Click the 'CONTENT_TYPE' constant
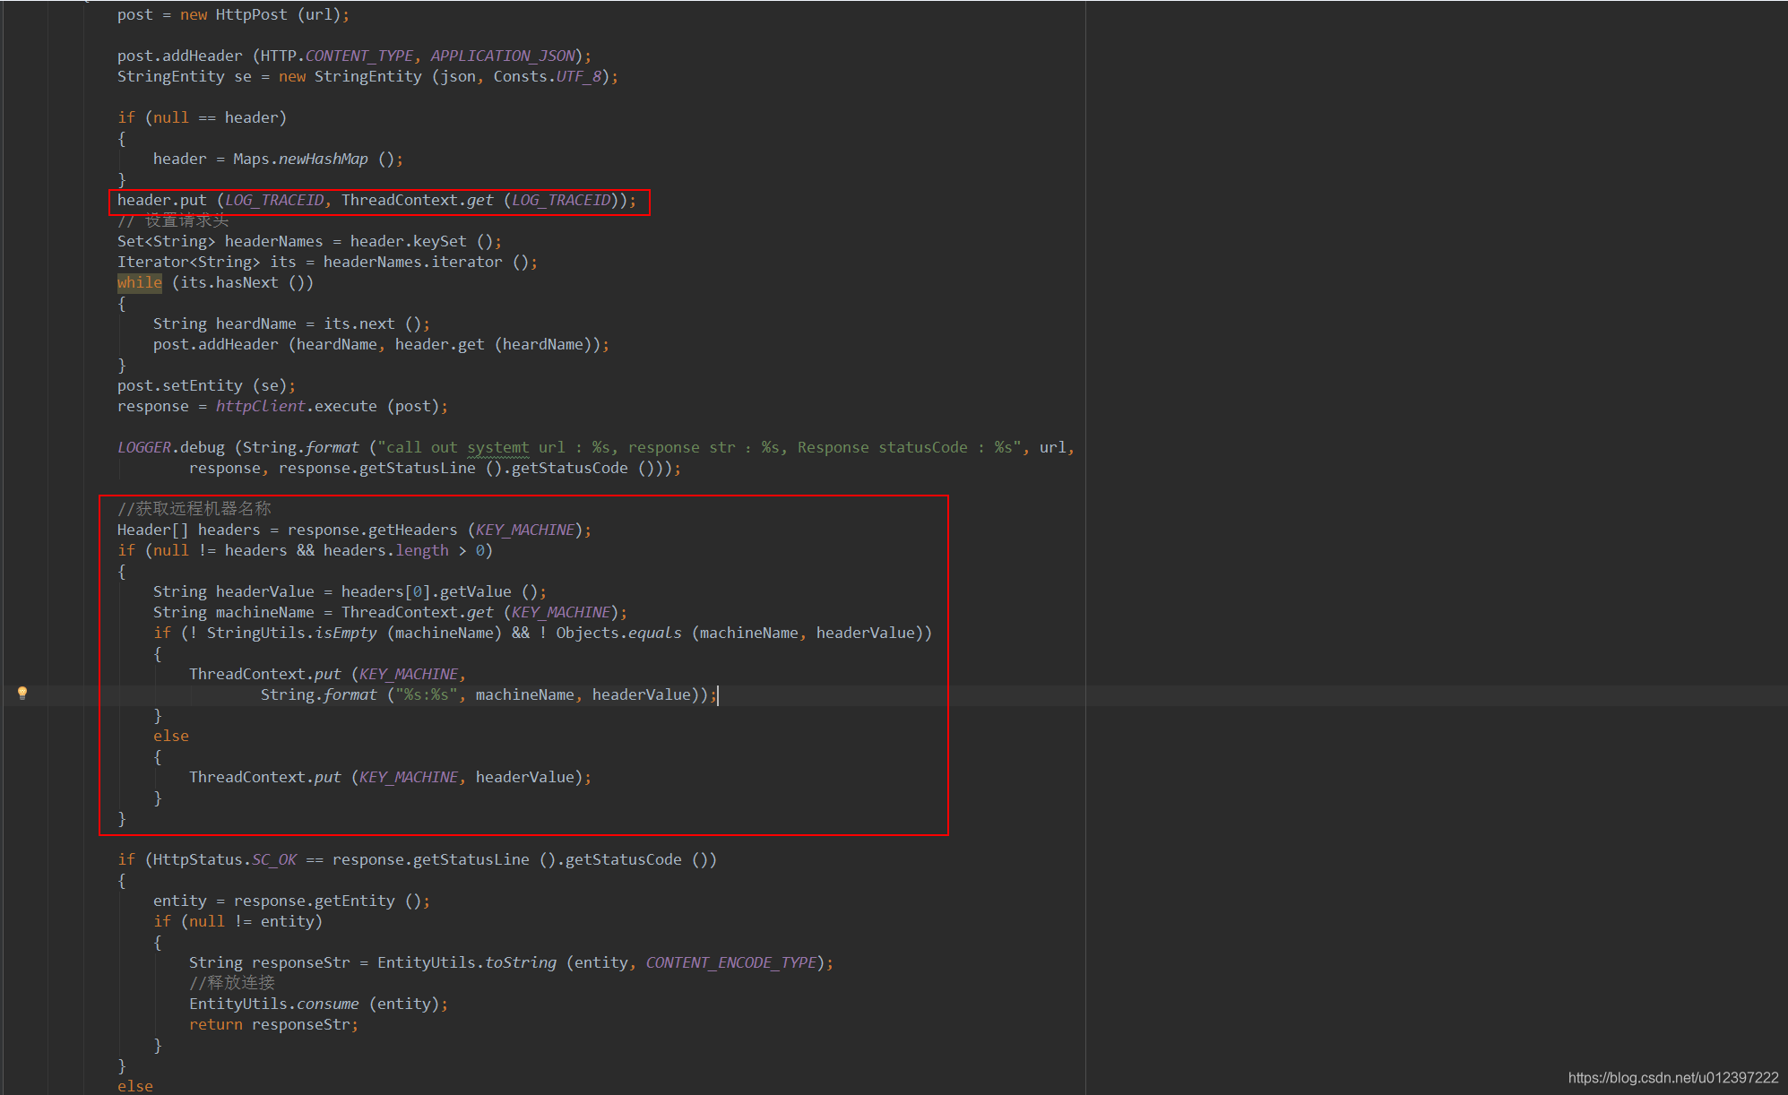 pyautogui.click(x=359, y=56)
